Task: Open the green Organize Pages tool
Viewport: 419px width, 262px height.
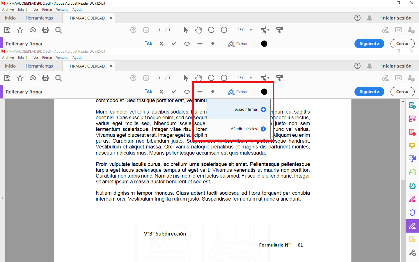Action: 412,172
